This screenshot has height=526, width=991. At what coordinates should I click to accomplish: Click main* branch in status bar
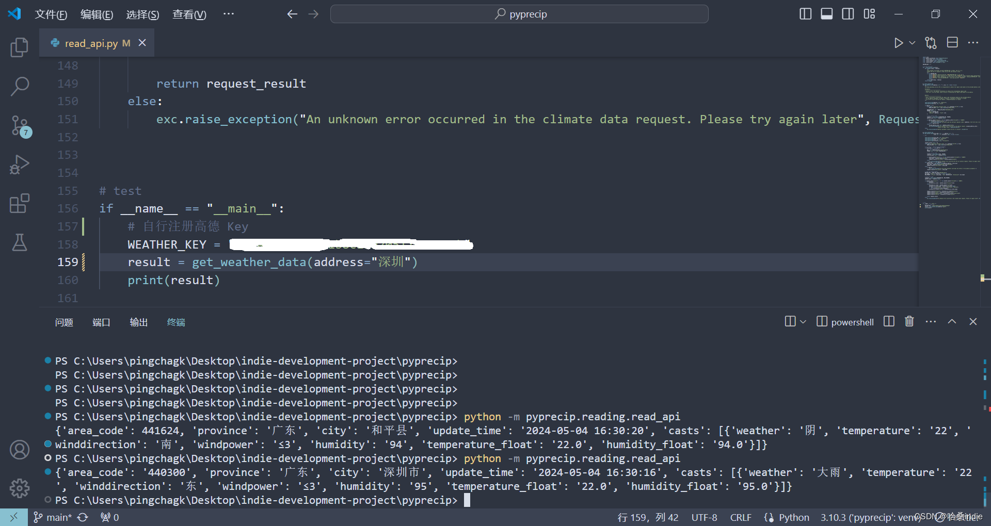[52, 517]
